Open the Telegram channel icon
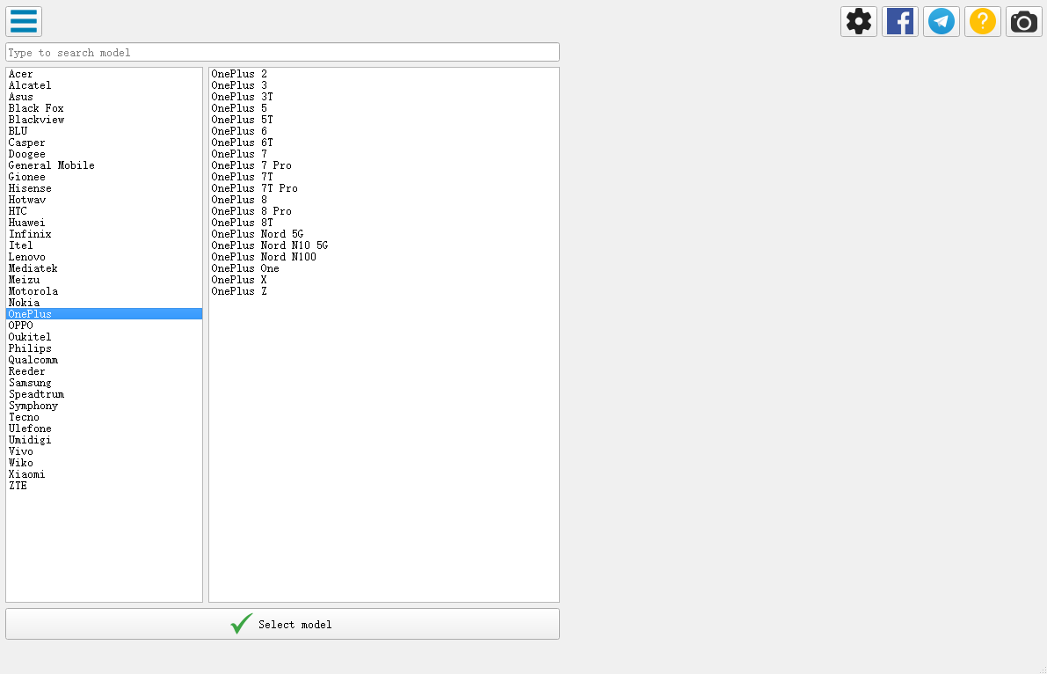The width and height of the screenshot is (1047, 674). click(941, 21)
